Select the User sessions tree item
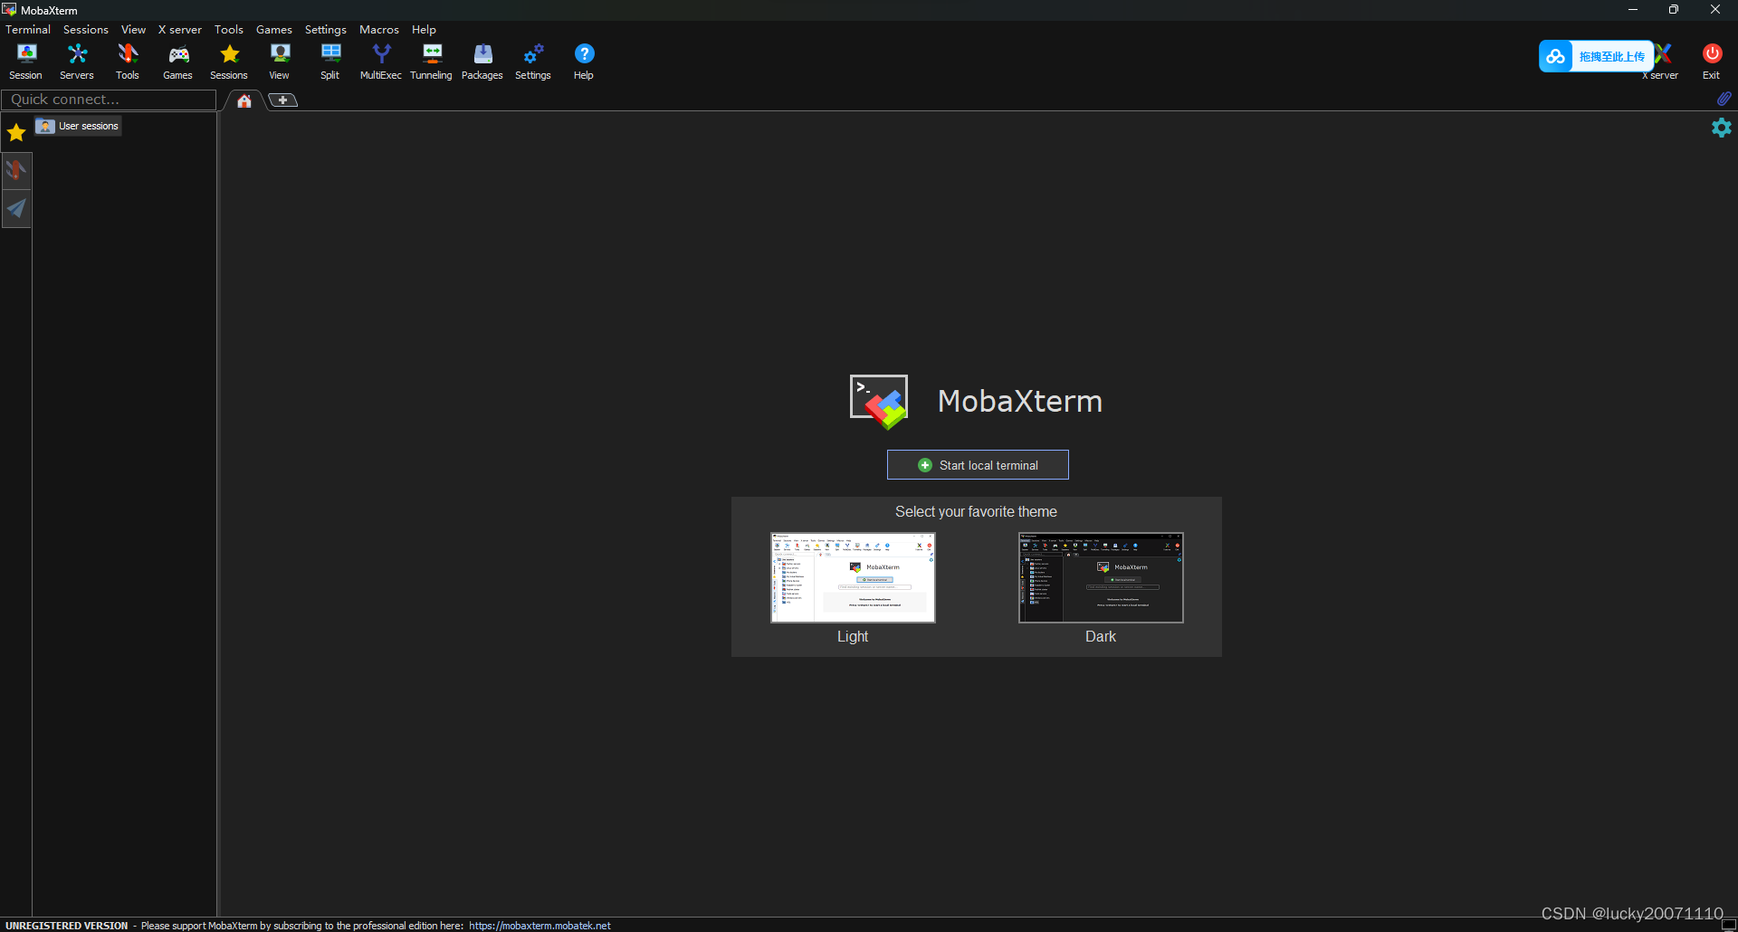 click(x=79, y=126)
